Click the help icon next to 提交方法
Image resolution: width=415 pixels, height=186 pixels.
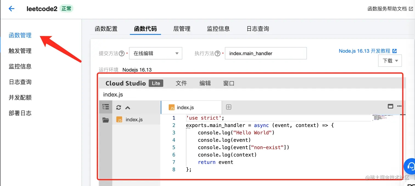coord(122,53)
